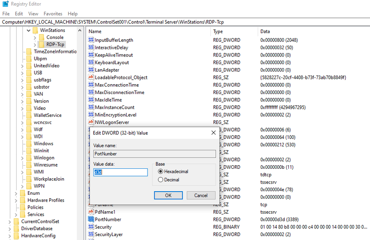Expand the USB key
The image size is (370, 240).
tap(22, 73)
